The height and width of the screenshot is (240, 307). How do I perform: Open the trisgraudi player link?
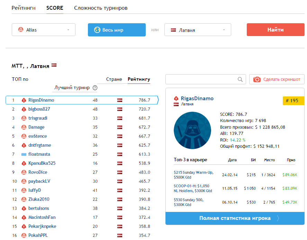click(x=38, y=118)
